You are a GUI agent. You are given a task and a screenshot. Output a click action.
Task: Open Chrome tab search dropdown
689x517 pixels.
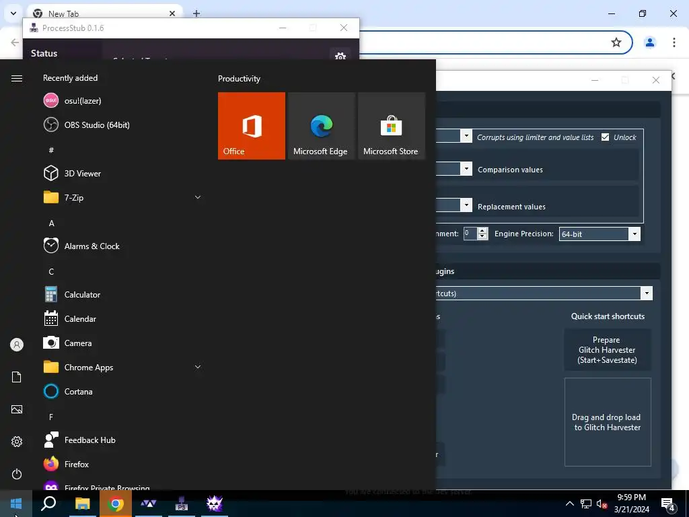tap(13, 13)
